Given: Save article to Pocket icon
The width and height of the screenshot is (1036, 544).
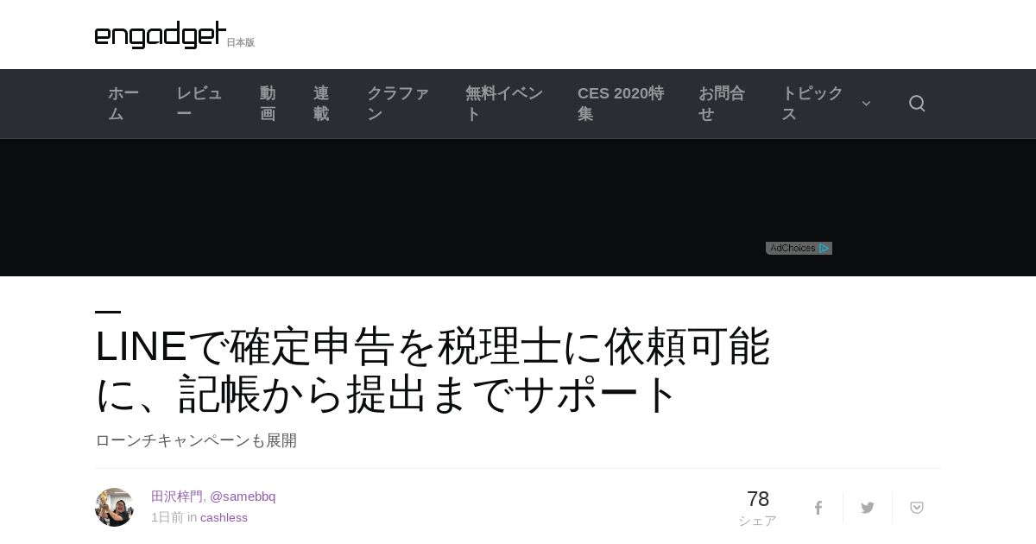Looking at the screenshot, I should [917, 508].
